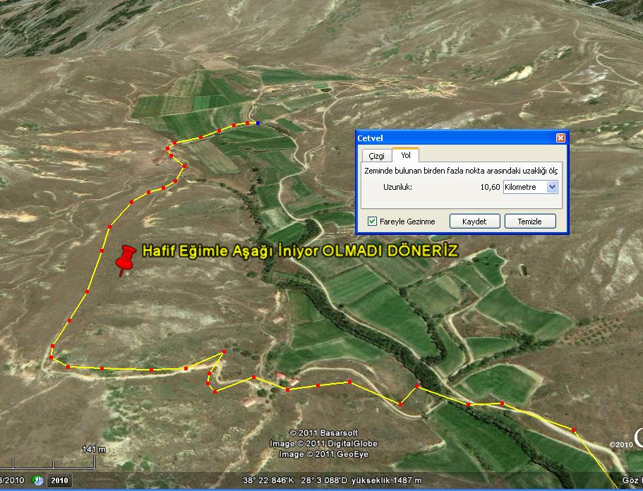This screenshot has height=491, width=643.
Task: Click the © 2011 DigitalGlobe credit text
Action: pos(330,444)
